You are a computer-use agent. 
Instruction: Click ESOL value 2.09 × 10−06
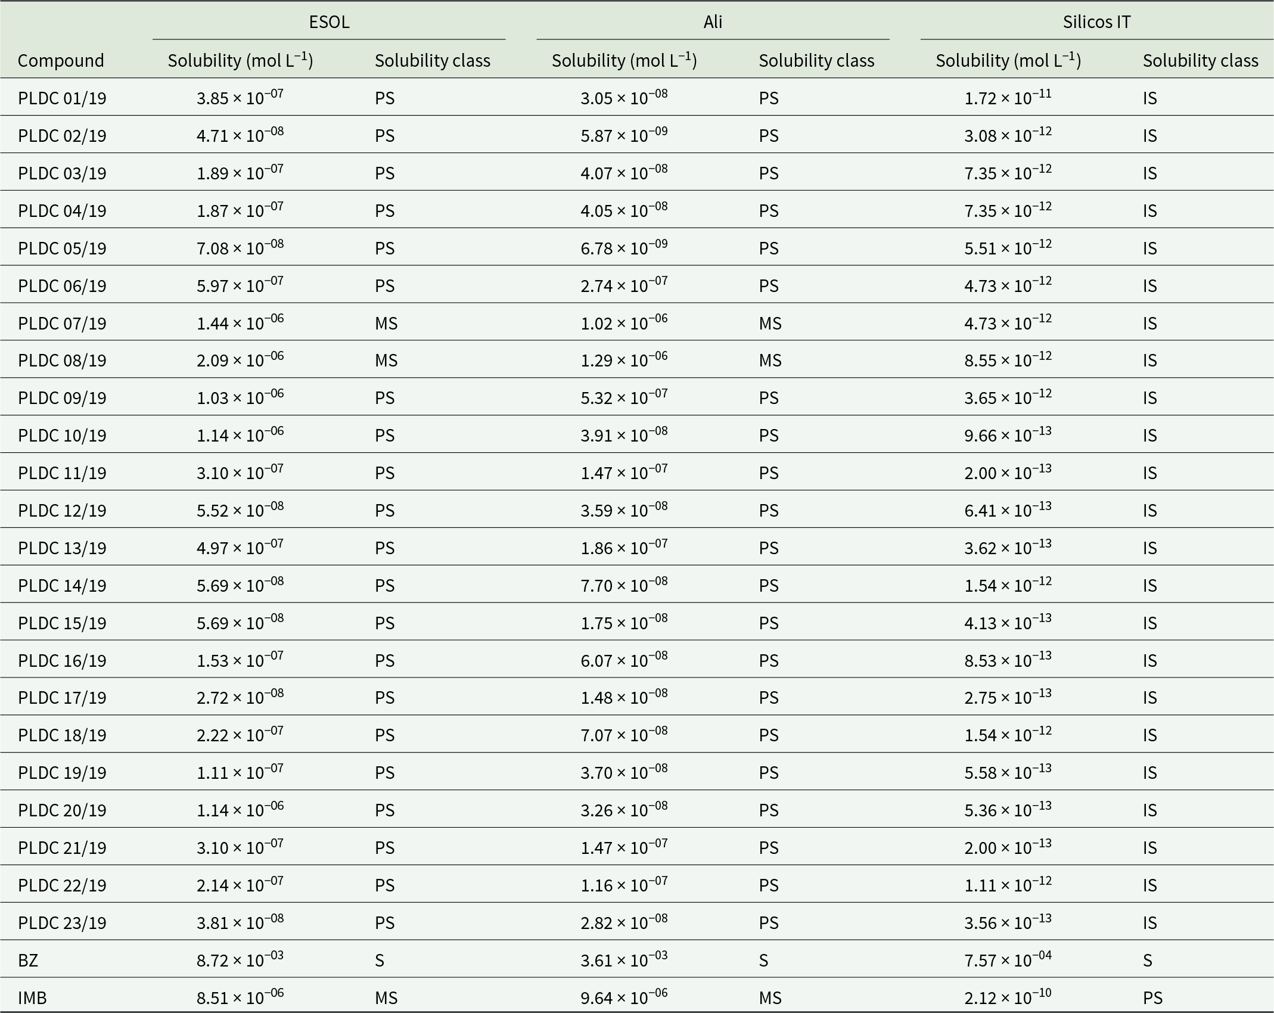(240, 359)
